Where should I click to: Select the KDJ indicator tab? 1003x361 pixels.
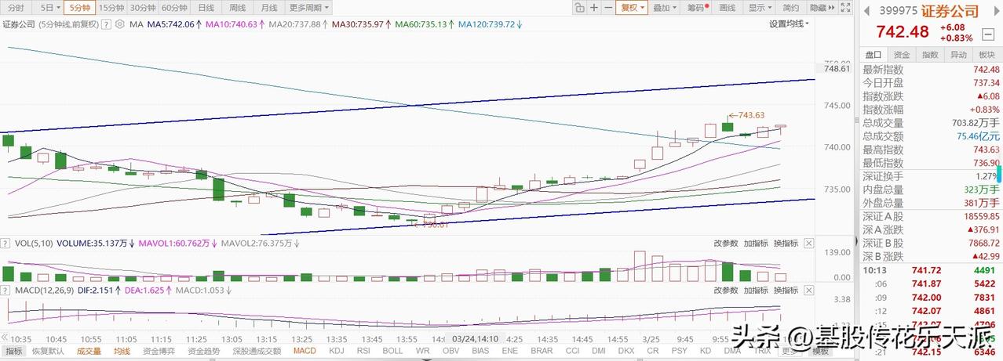[x=337, y=351]
